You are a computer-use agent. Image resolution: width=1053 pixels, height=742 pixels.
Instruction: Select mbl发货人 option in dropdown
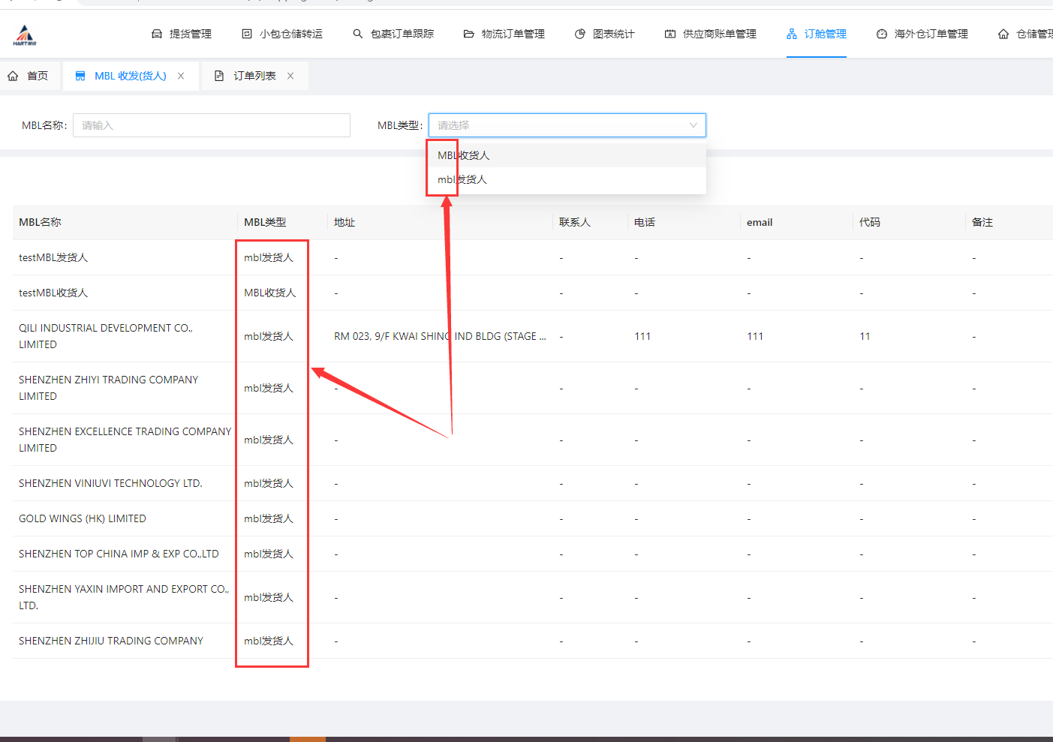click(462, 179)
